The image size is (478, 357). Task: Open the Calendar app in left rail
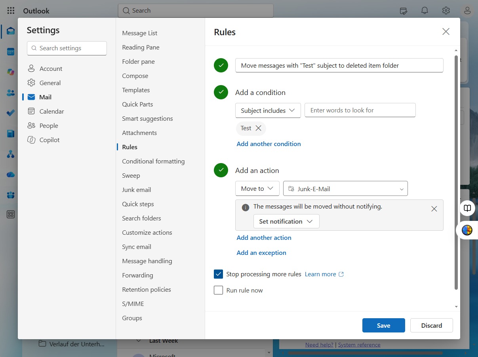click(11, 51)
